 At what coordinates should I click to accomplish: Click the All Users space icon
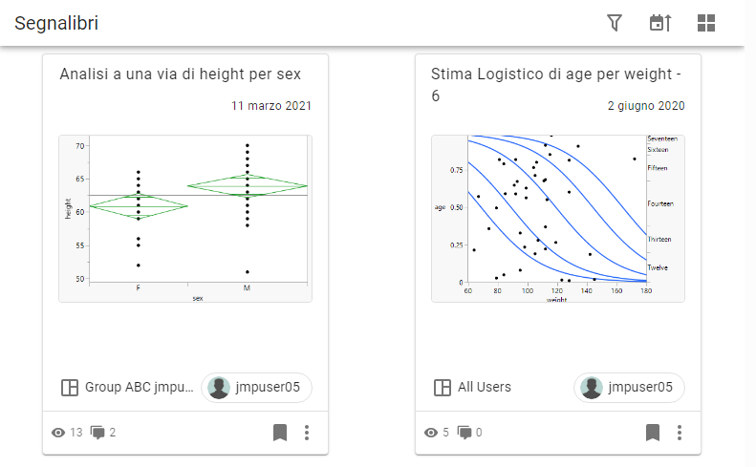tap(442, 388)
